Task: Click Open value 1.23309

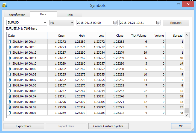Action: click(x=60, y=107)
